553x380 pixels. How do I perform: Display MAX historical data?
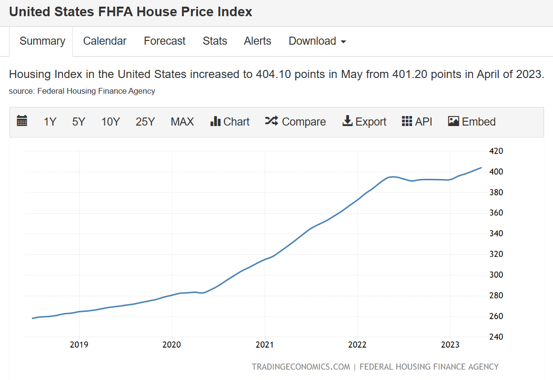tap(182, 122)
